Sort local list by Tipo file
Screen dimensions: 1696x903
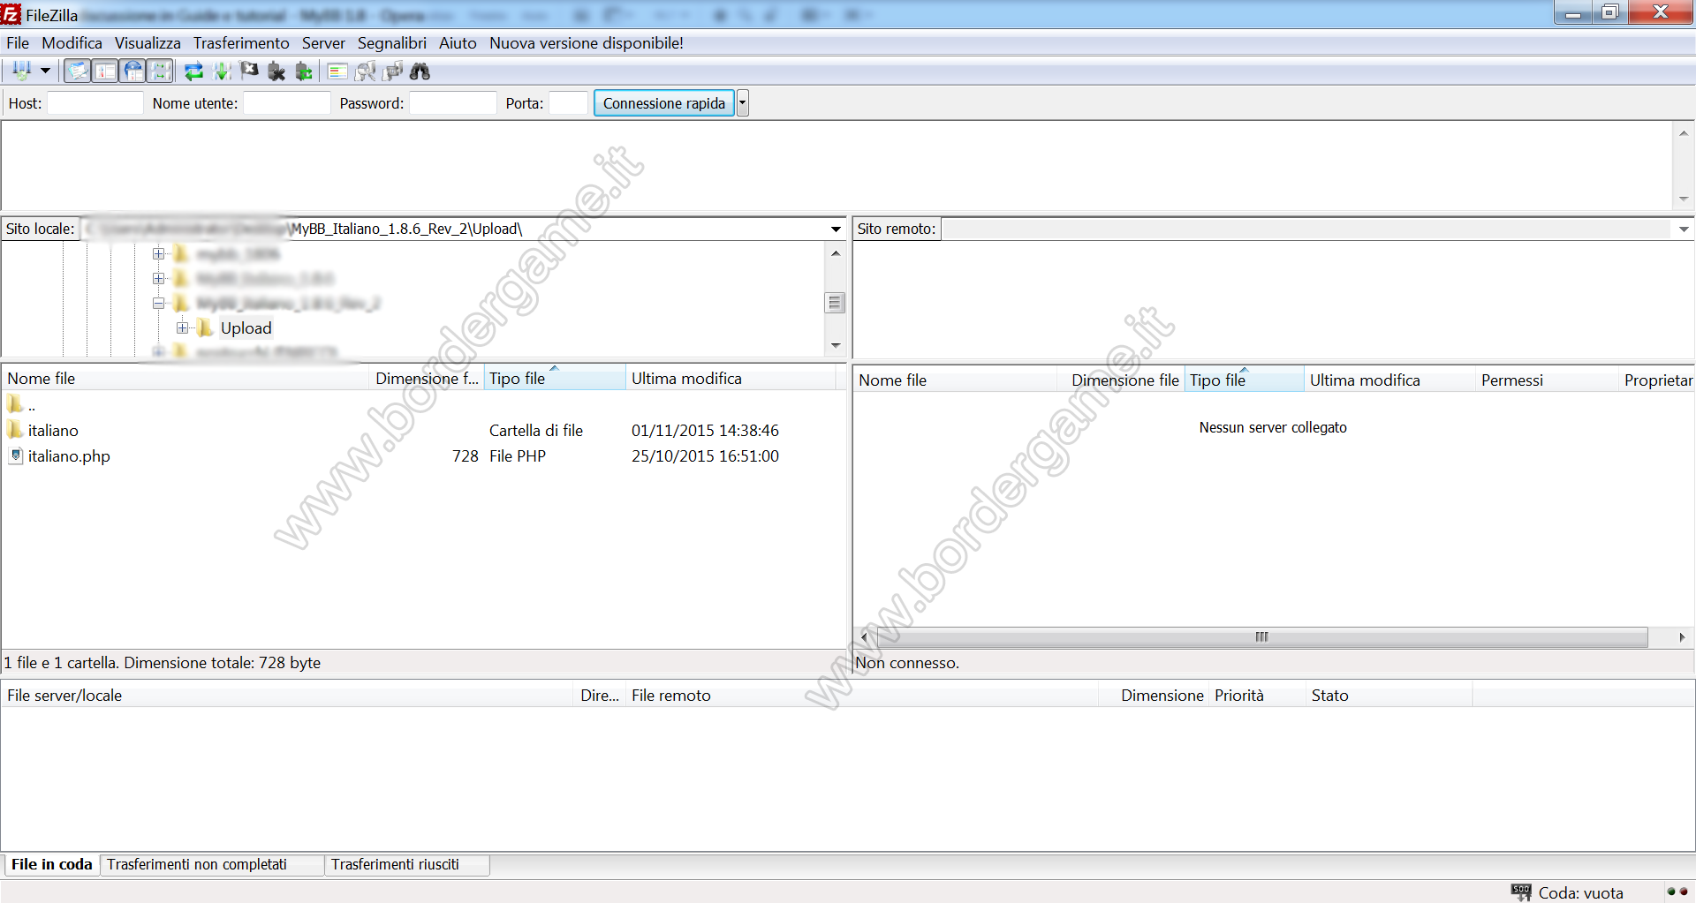[x=555, y=379]
